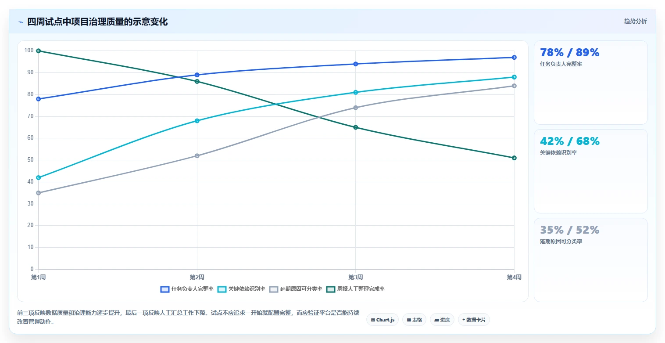Click the Chart.js tag button
This screenshot has height=343, width=665.
pyautogui.click(x=383, y=320)
